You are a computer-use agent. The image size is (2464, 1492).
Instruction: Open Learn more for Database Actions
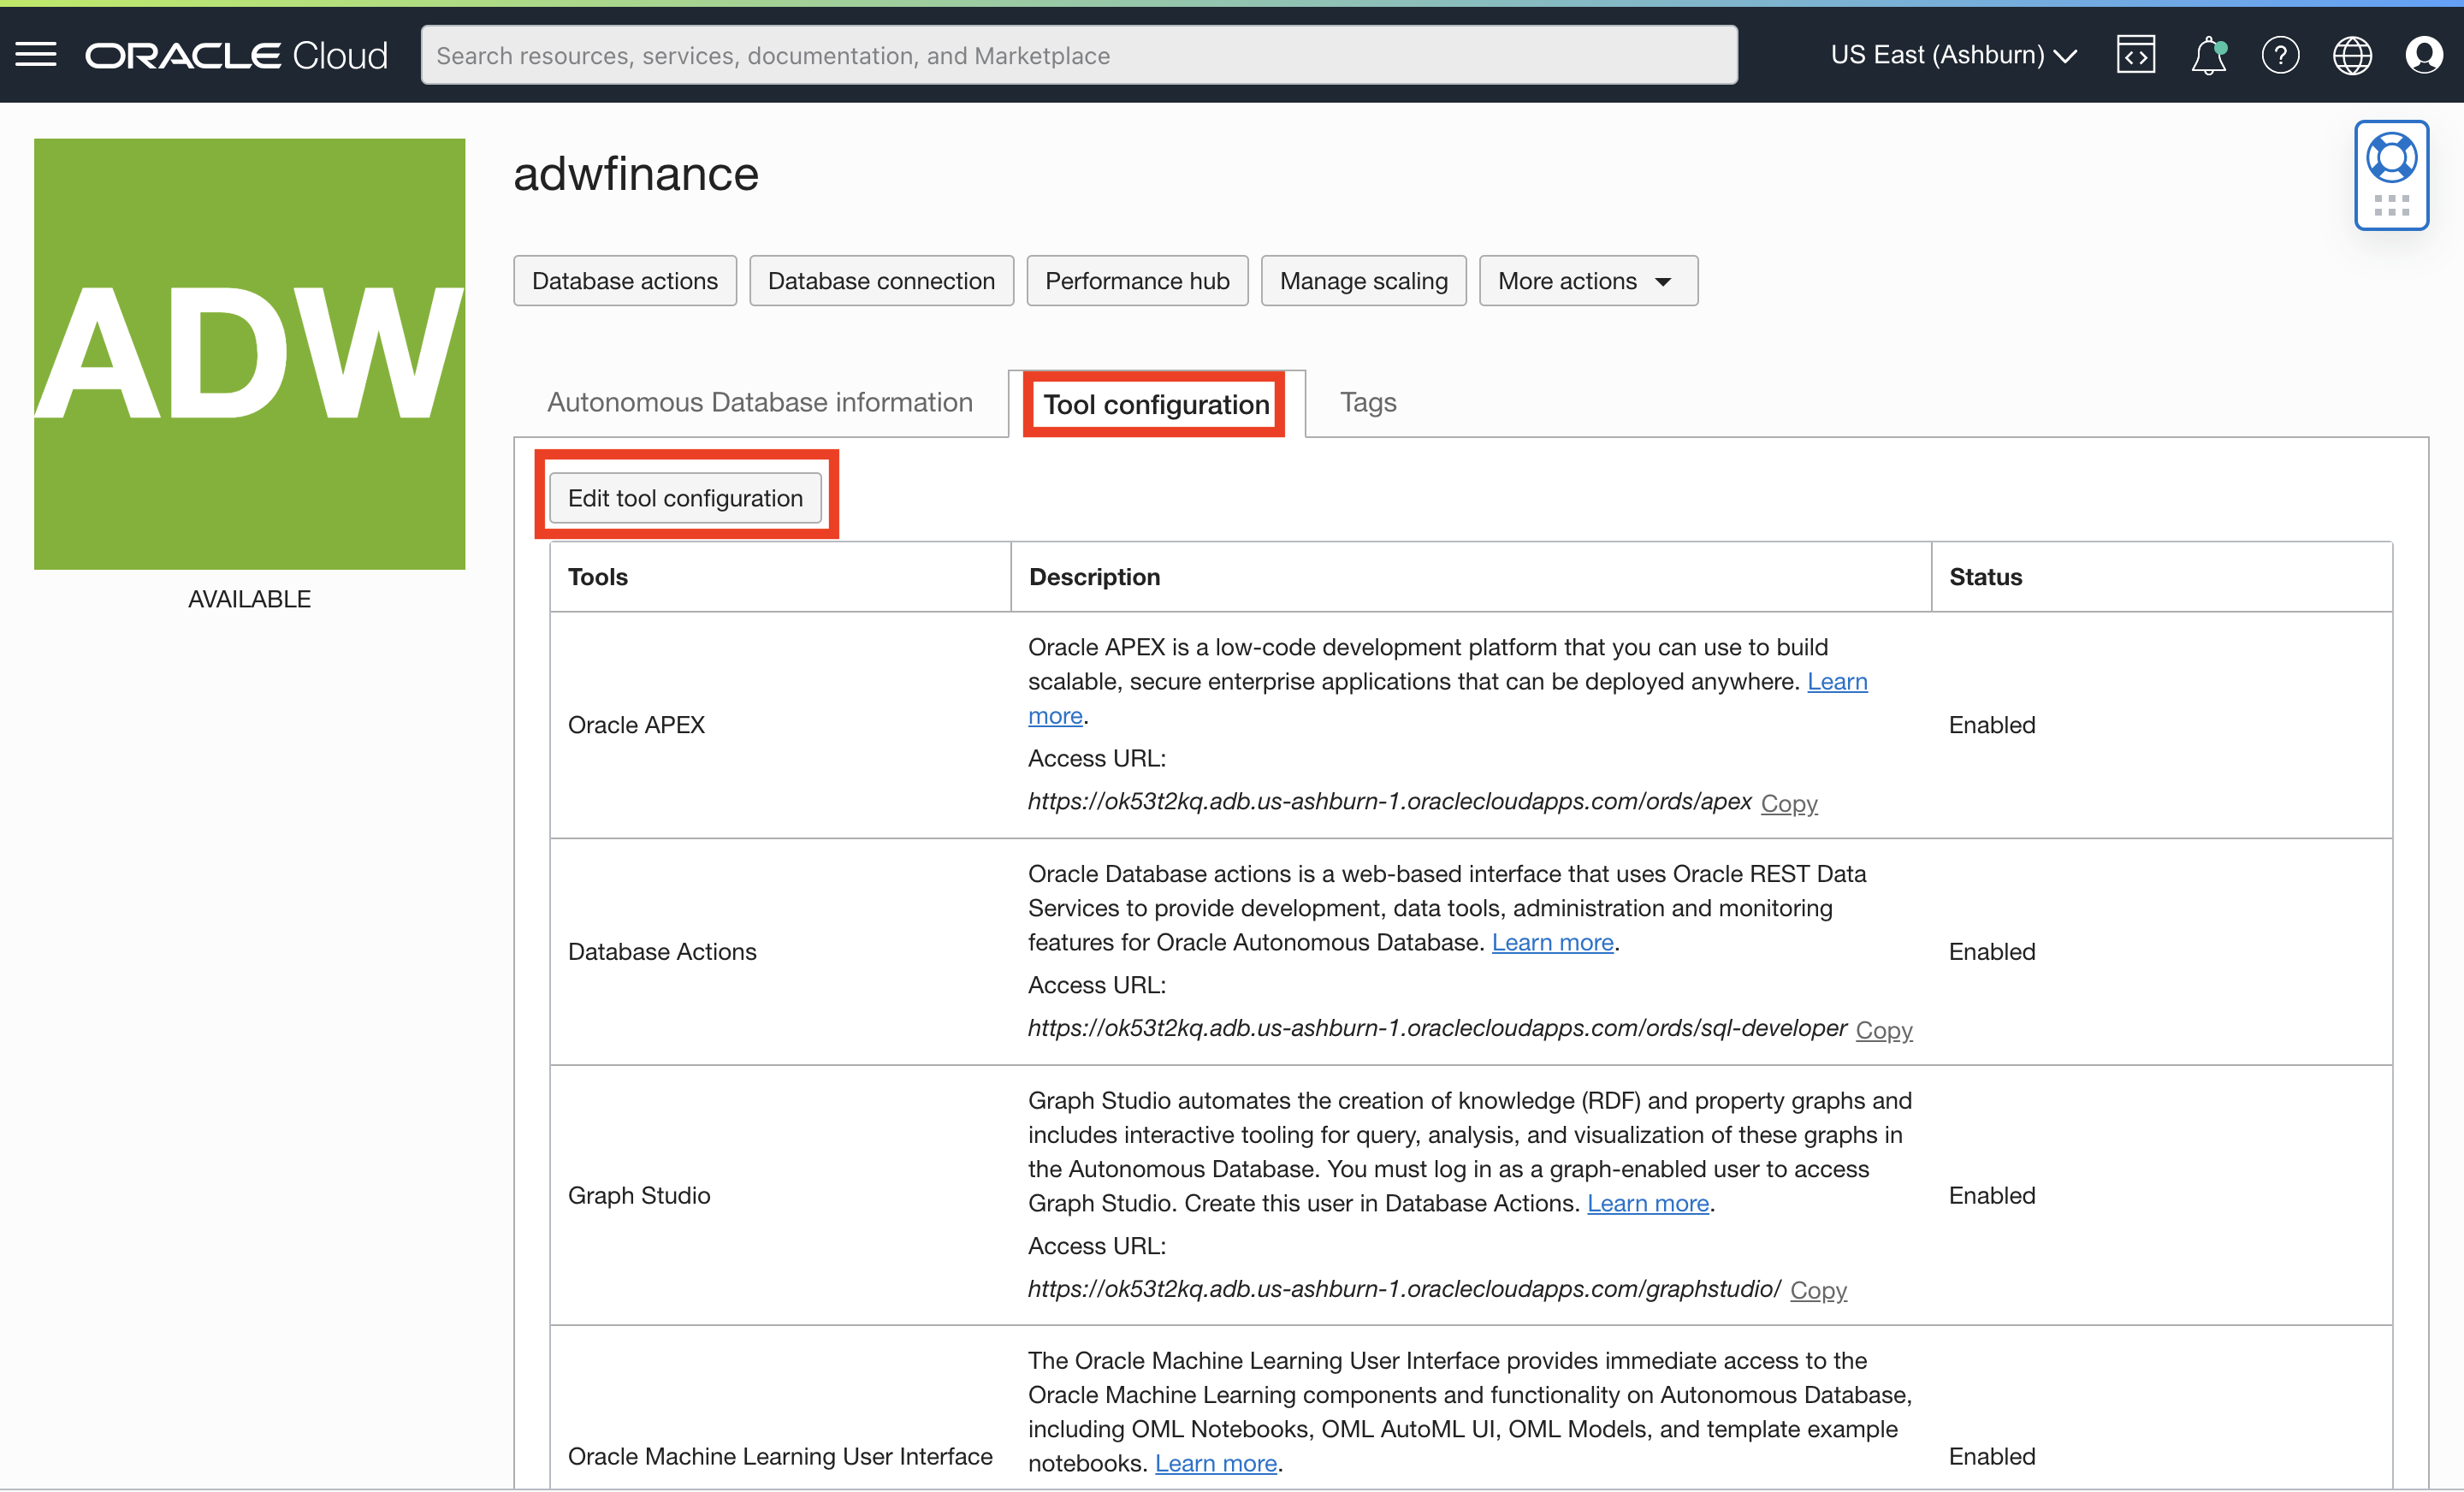(x=1551, y=941)
